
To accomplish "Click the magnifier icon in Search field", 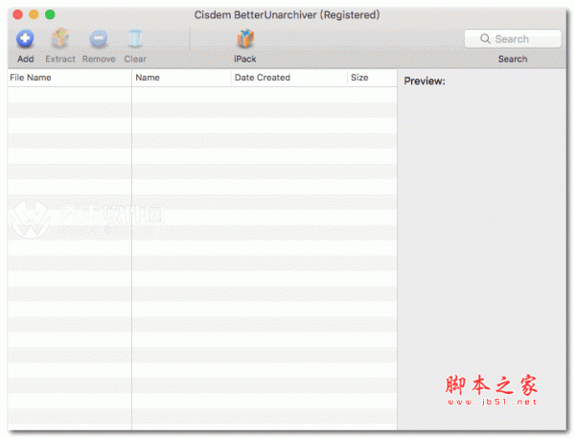I will (485, 39).
